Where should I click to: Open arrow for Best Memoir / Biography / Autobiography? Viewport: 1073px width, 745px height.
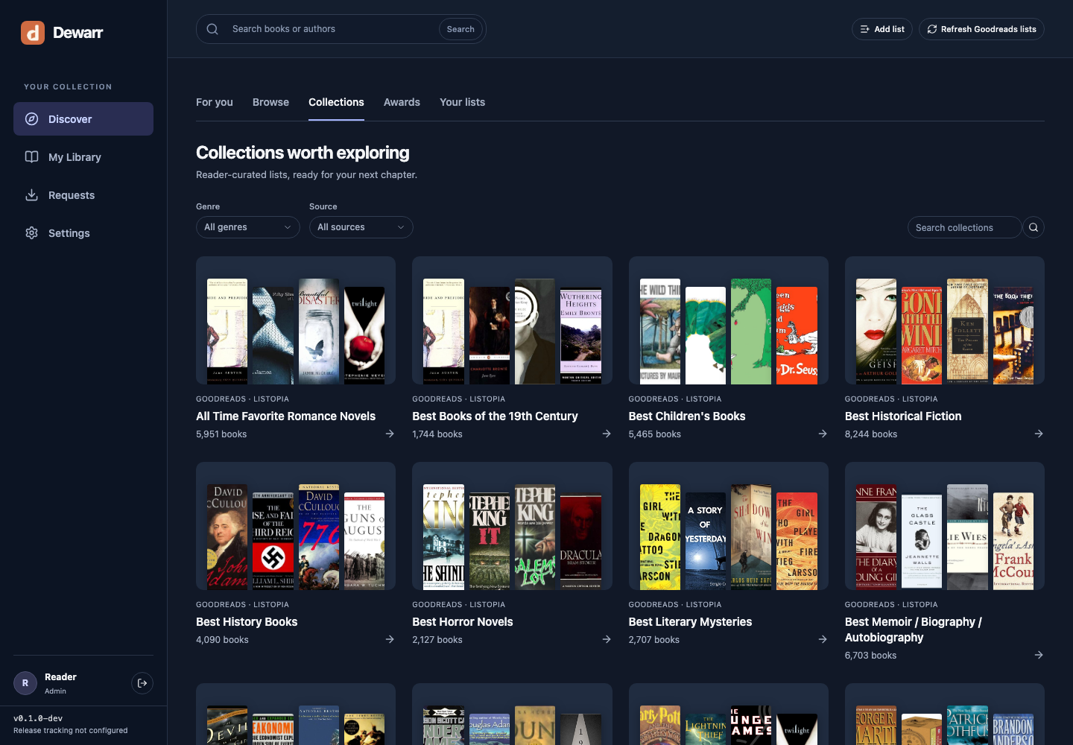[1039, 655]
